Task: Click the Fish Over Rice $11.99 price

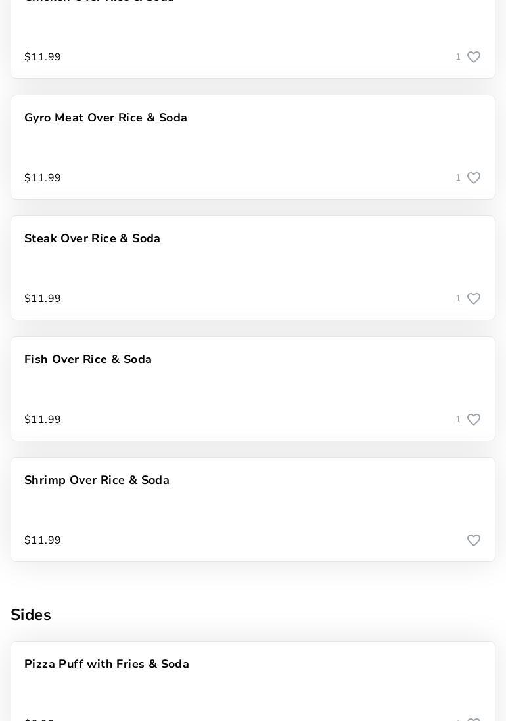Action: coord(43,420)
